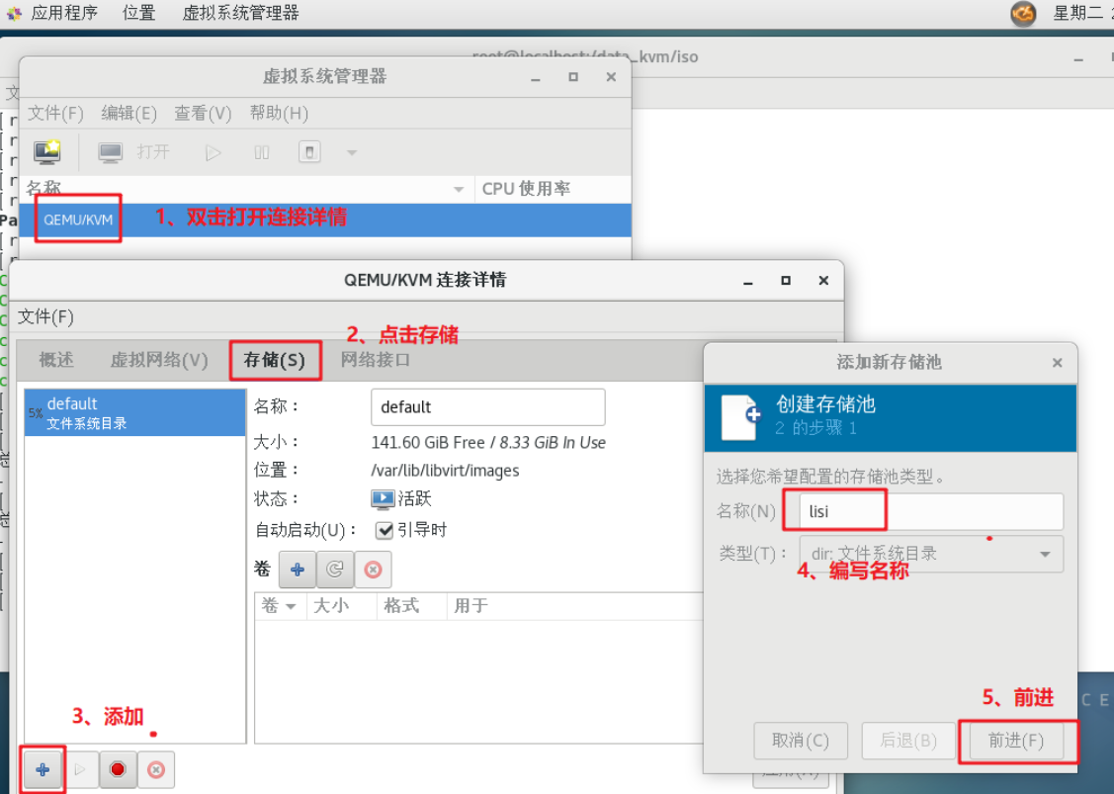
Task: Click the active state monitor icon
Action: point(383,499)
